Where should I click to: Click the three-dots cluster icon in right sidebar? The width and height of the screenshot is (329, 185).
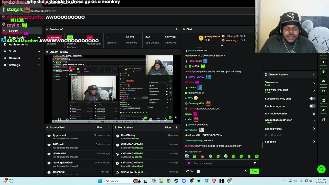tap(323, 120)
